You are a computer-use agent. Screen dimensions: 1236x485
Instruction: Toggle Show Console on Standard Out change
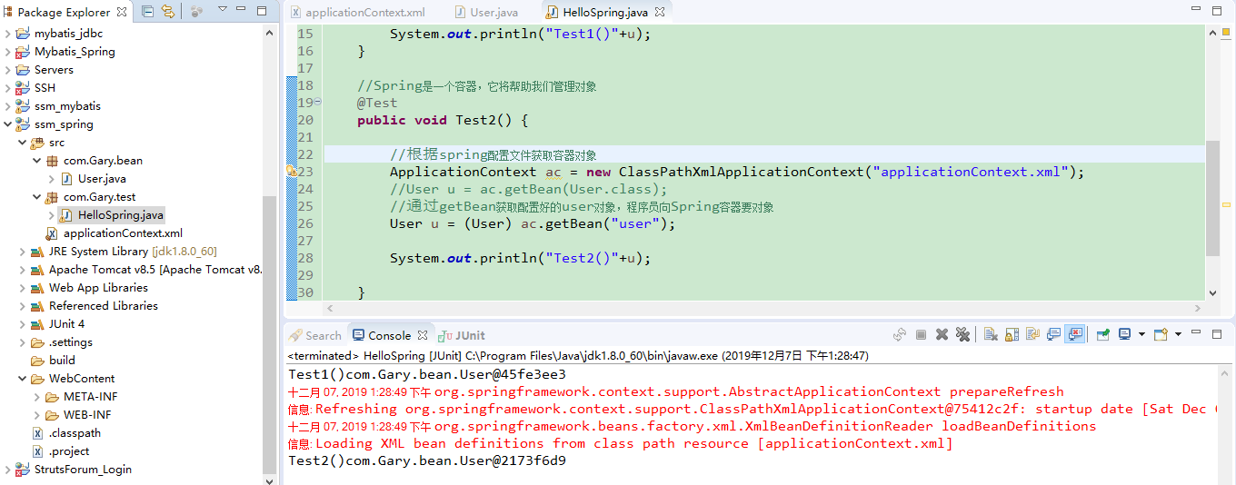click(1053, 335)
